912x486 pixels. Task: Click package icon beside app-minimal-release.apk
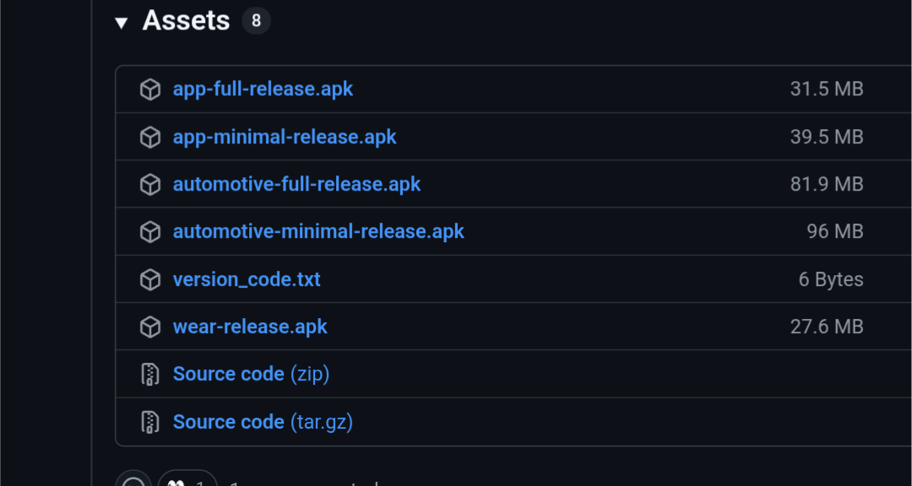click(150, 137)
